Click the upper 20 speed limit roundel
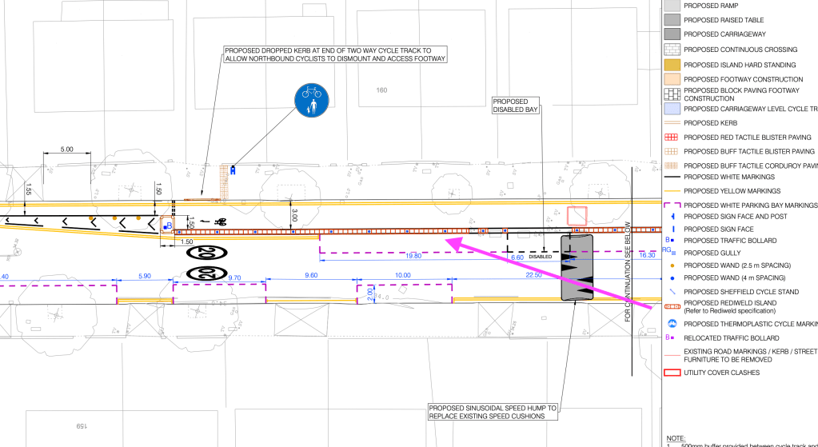Screen dimensions: 818x447 [204, 253]
